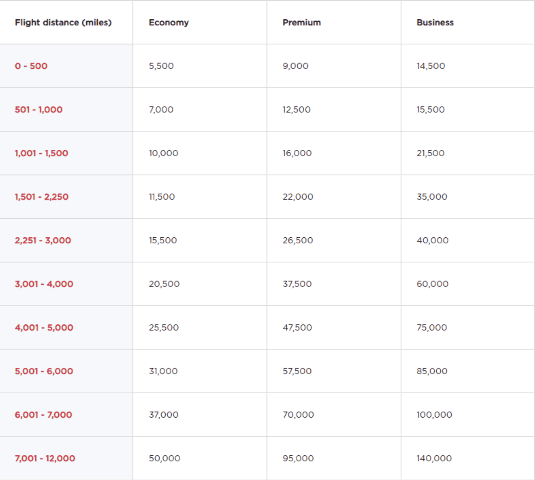Click the 20,500 Economy value
This screenshot has height=480, width=535.
tap(164, 284)
